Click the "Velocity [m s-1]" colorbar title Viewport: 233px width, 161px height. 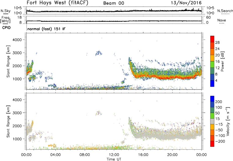click(x=228, y=121)
